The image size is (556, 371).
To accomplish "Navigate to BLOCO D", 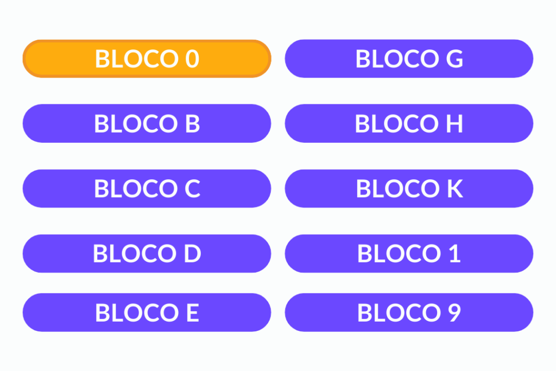I will [147, 253].
